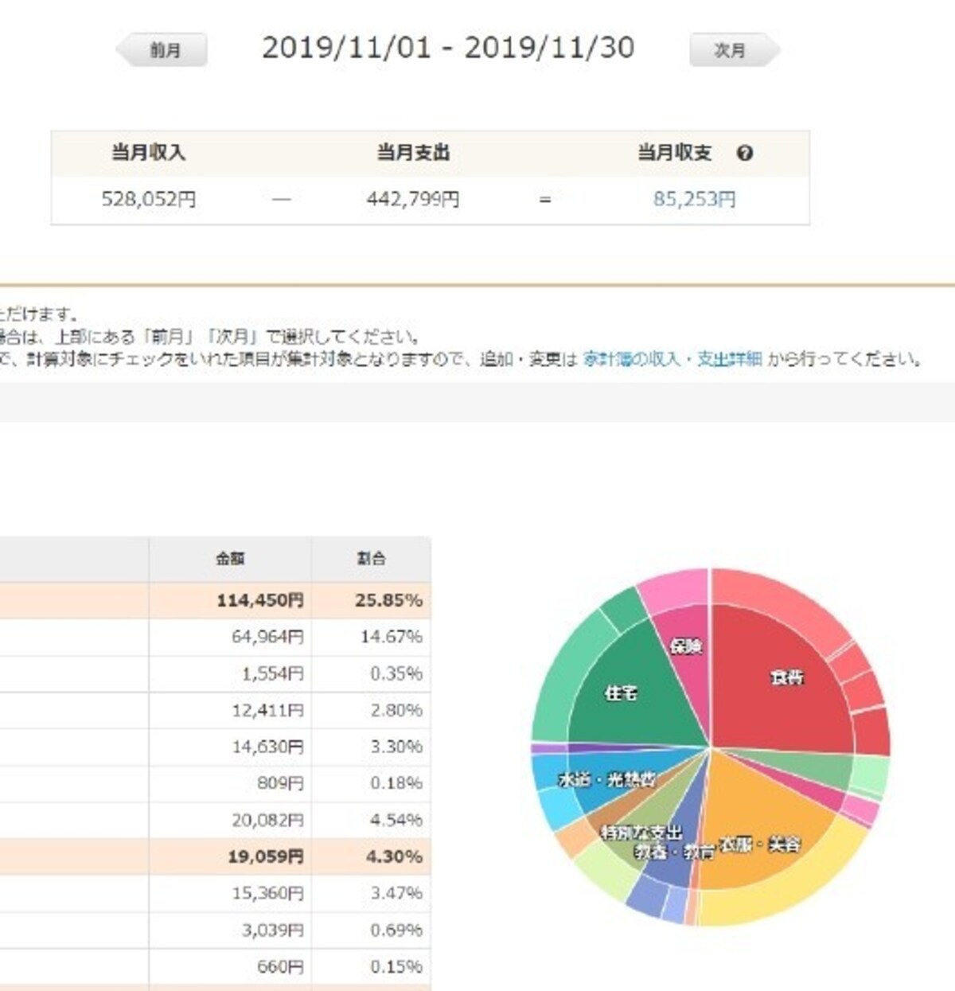
Task: Click the date range 2019/11/01 - 2019/11/30
Action: pyautogui.click(x=448, y=49)
